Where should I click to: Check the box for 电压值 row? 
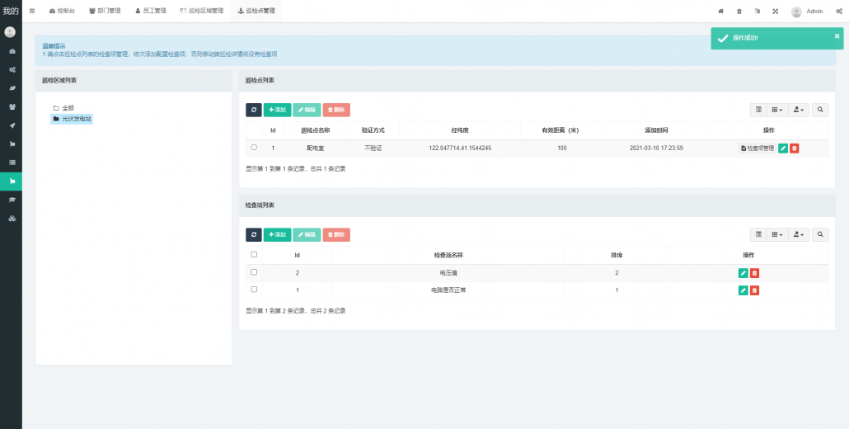(254, 272)
